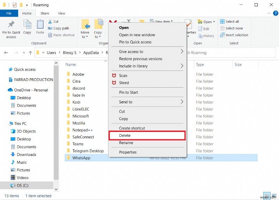Click the Search Roaming field
Viewport: 279px width, 200px height.
(231, 53)
